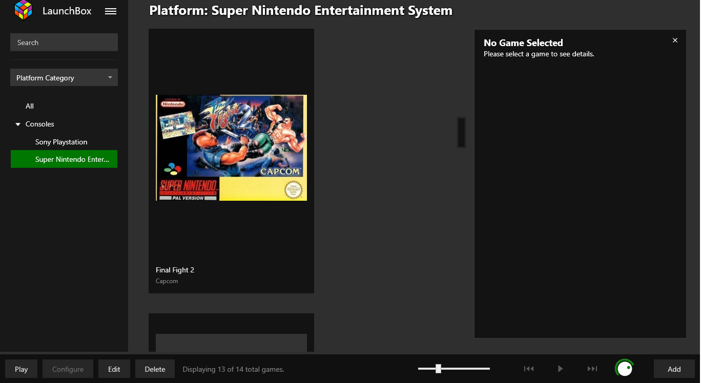Image resolution: width=701 pixels, height=383 pixels.
Task: Select the second game card below
Action: click(x=231, y=333)
